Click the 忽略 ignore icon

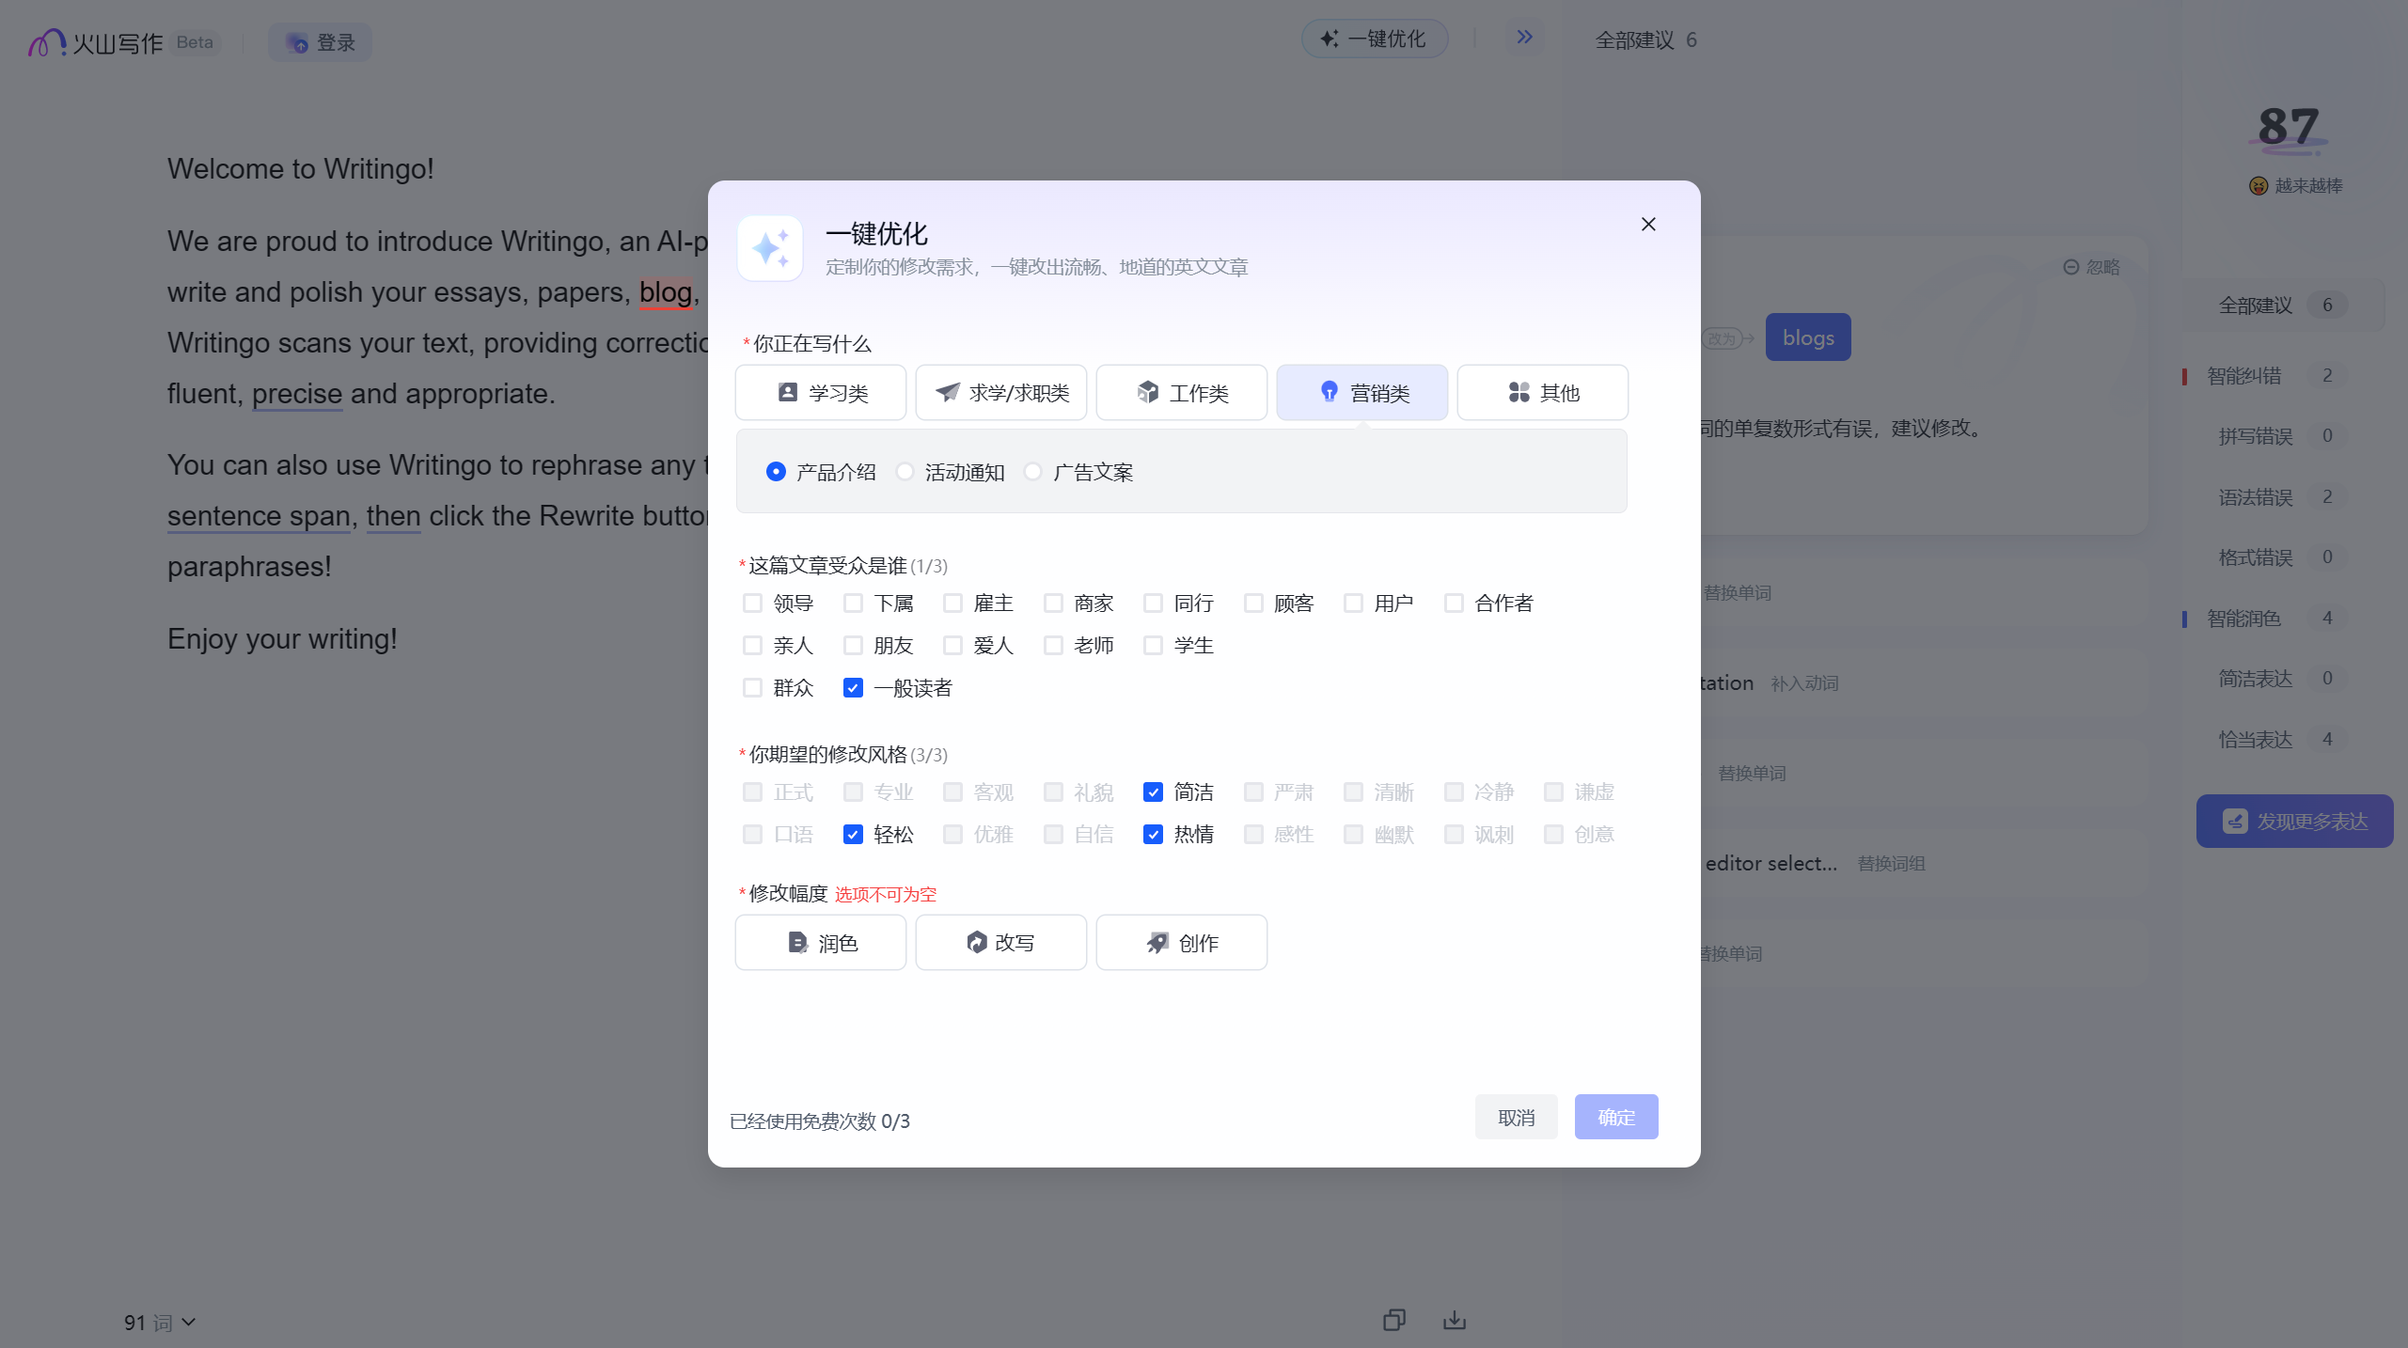coord(2070,267)
